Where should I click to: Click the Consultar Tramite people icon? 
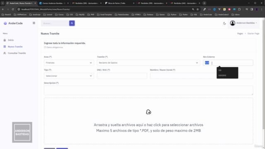[x=5, y=53]
